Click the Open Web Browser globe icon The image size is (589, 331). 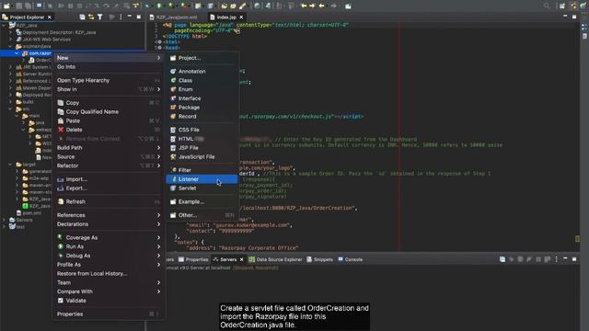click(x=257, y=6)
